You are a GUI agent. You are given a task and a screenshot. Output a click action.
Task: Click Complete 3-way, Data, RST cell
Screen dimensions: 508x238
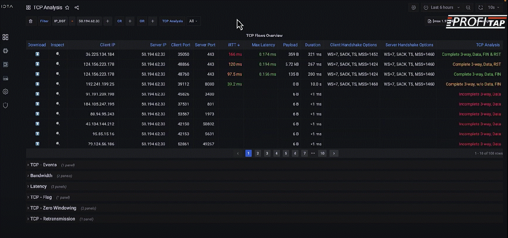[477, 64]
